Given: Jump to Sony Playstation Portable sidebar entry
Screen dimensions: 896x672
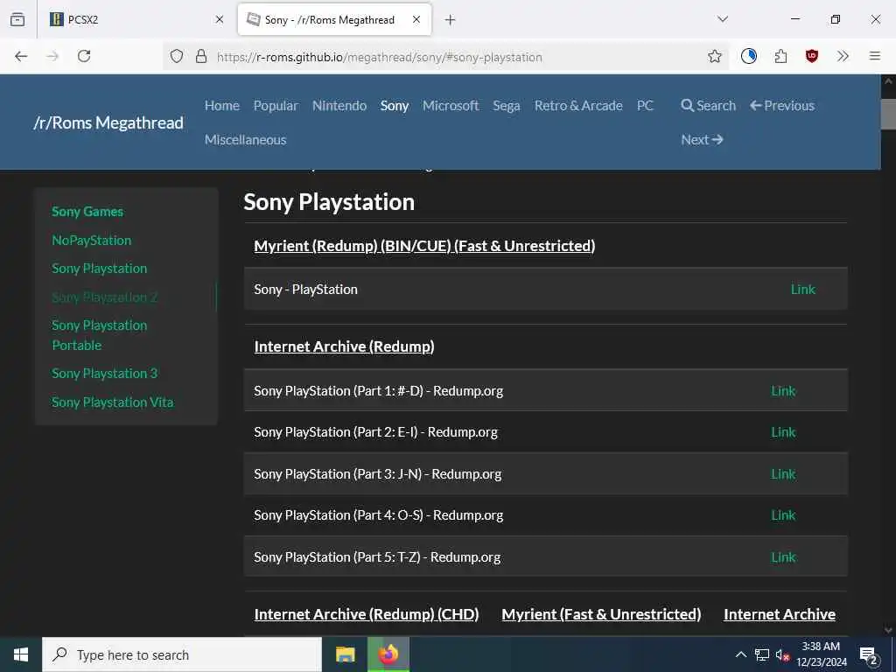Looking at the screenshot, I should tap(100, 335).
